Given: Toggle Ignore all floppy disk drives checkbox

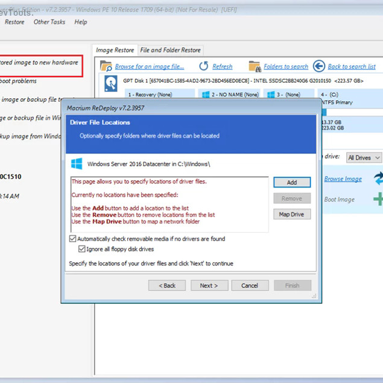Looking at the screenshot, I should [81, 249].
